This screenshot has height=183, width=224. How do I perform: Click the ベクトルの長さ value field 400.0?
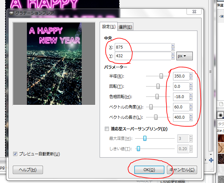tap(181, 117)
